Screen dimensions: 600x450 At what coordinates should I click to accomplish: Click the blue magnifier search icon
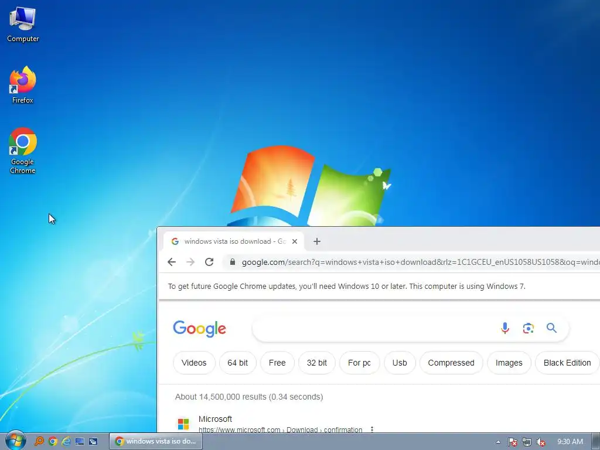pos(551,328)
